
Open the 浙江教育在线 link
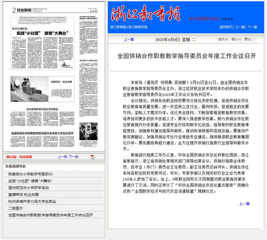138,27
